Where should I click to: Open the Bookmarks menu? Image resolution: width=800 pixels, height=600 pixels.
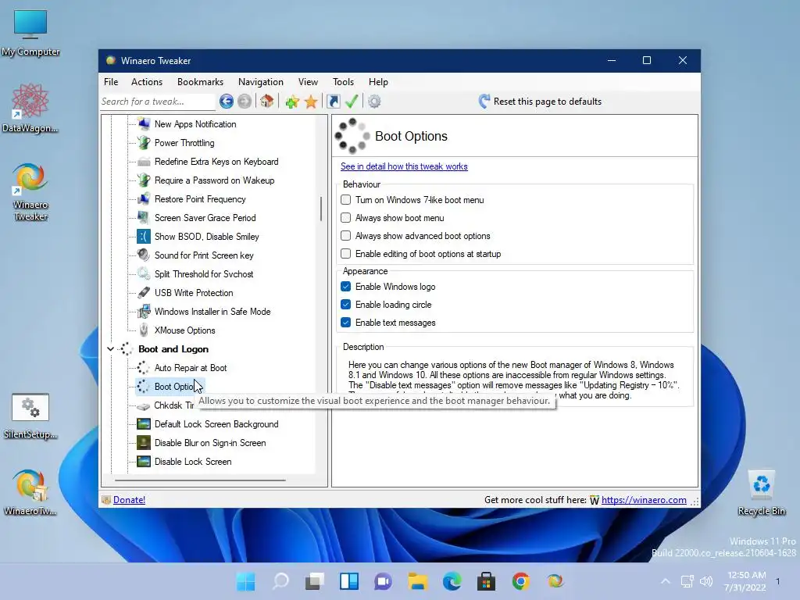pos(201,81)
